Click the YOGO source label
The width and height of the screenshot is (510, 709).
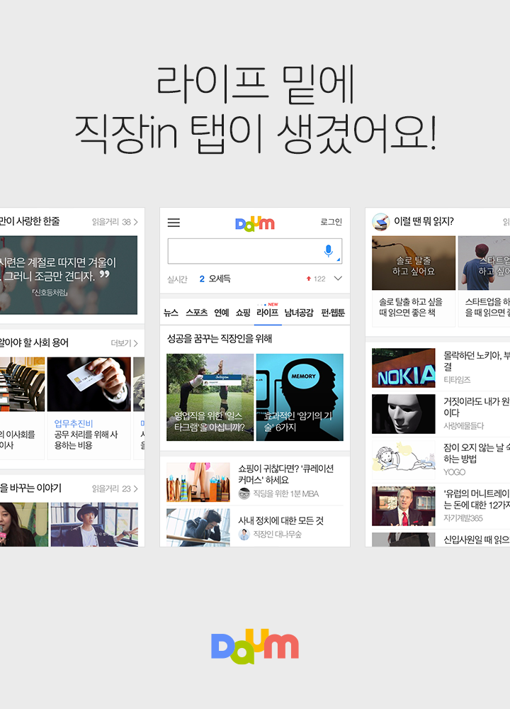455,472
